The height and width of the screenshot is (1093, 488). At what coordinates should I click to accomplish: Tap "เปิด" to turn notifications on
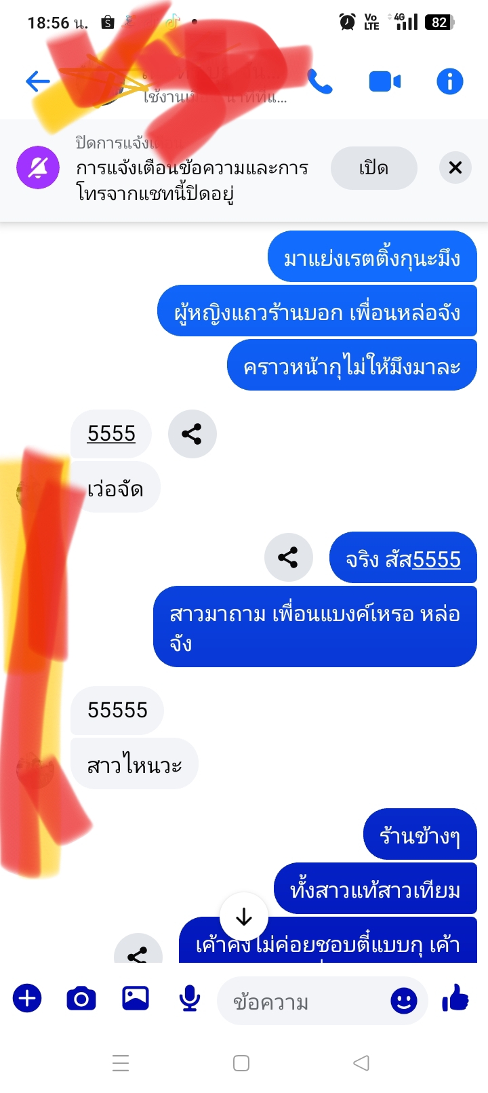coord(374,167)
